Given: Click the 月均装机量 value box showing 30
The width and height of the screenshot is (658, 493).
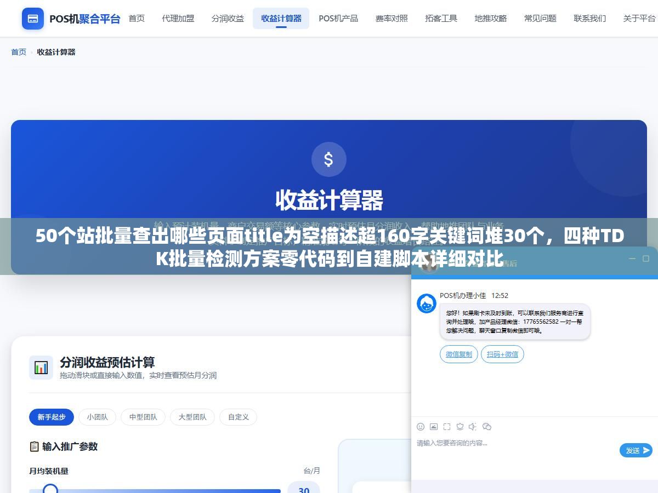Looking at the screenshot, I should (x=304, y=487).
